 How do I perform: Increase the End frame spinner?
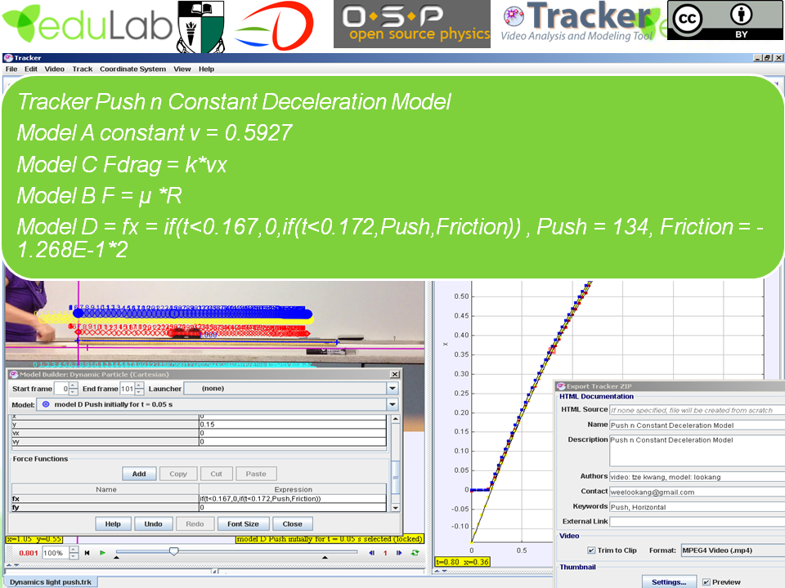click(x=139, y=385)
